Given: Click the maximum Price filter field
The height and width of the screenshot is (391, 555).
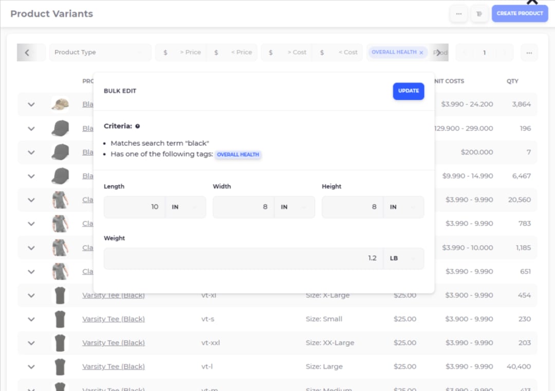Looking at the screenshot, I should click(232, 52).
